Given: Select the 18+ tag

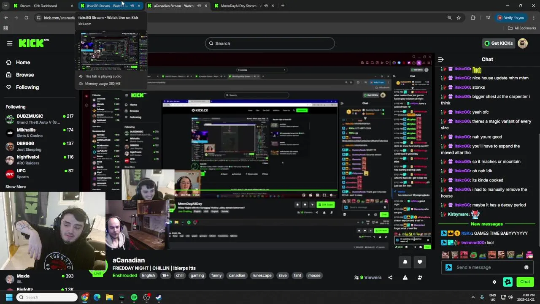Looking at the screenshot, I should (x=165, y=276).
